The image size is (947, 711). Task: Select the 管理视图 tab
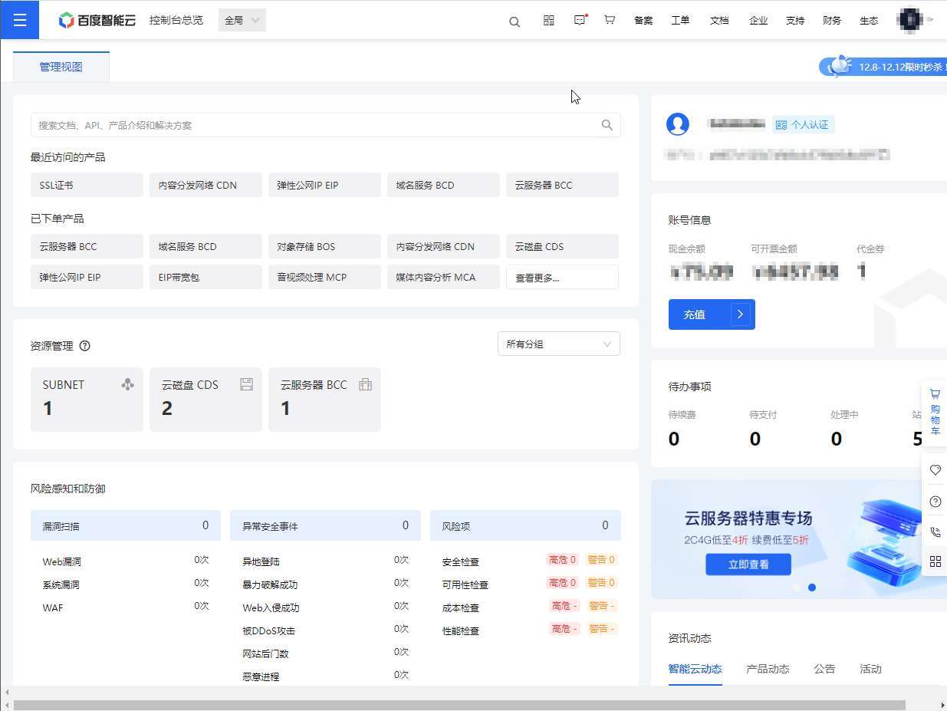pyautogui.click(x=61, y=67)
